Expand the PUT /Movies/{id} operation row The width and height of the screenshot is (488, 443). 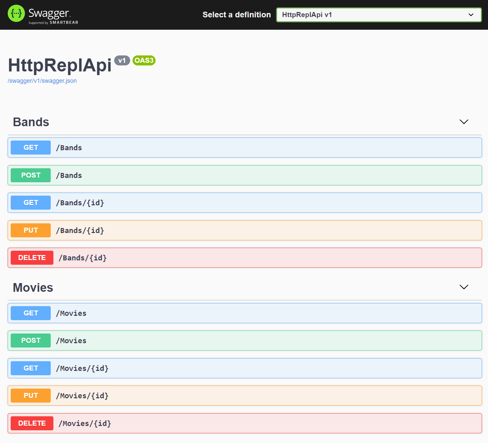(234, 395)
